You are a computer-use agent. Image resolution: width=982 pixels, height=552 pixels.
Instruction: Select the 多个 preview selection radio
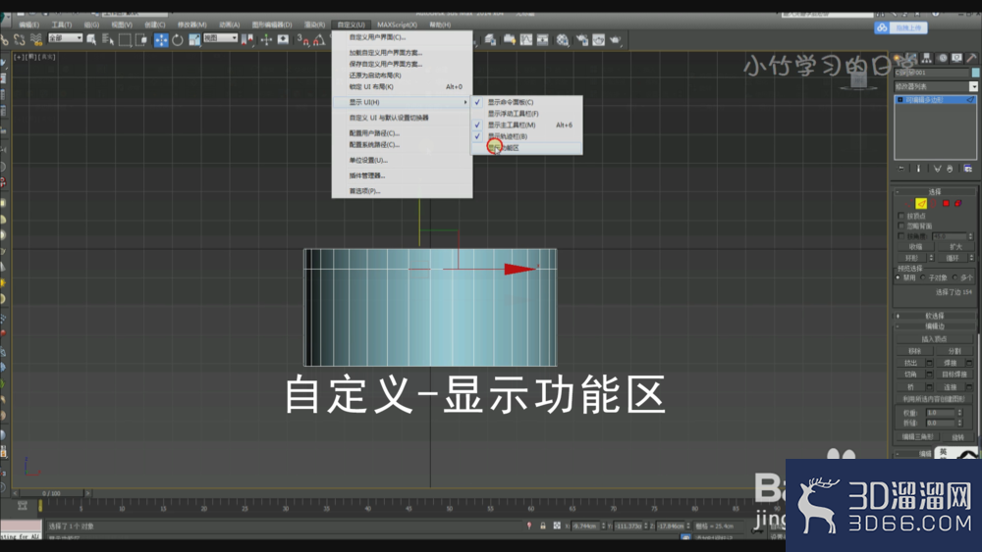tap(955, 277)
